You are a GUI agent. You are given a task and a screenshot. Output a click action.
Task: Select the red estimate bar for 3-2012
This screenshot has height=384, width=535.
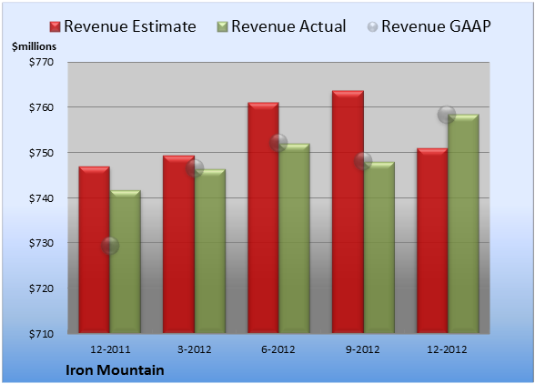click(x=178, y=244)
